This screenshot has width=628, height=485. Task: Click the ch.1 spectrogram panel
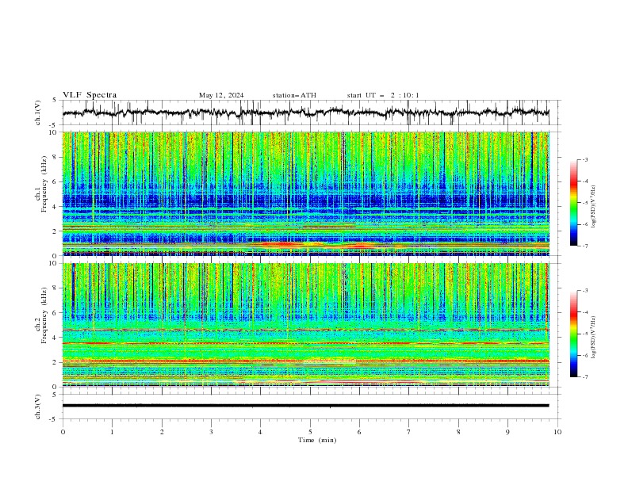[x=306, y=193]
